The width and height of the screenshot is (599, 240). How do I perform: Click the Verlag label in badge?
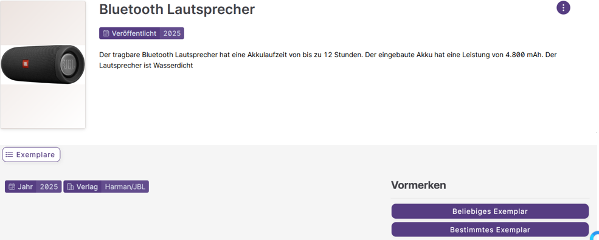coord(87,187)
